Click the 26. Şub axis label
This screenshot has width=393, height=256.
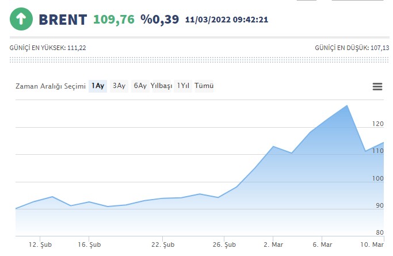pyautogui.click(x=224, y=244)
